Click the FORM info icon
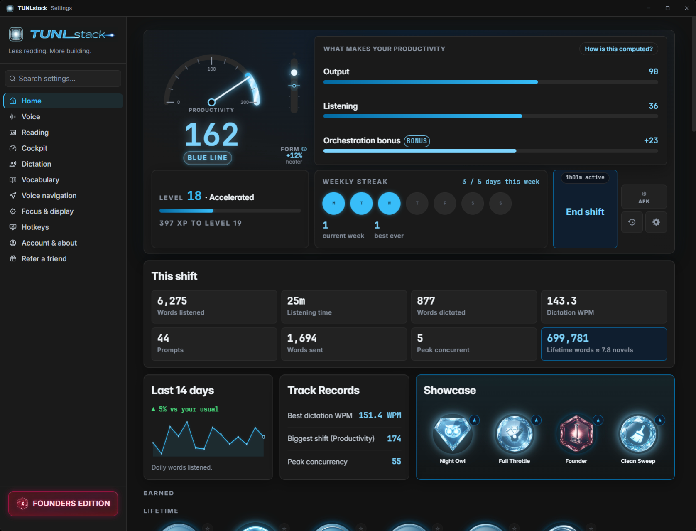 click(304, 149)
